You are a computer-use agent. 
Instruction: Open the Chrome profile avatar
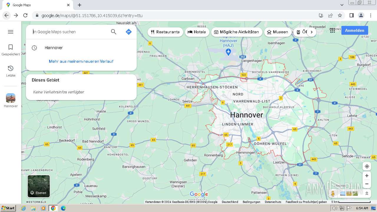361,15
